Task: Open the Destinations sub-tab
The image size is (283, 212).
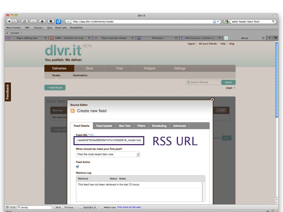Action: pyautogui.click(x=80, y=75)
